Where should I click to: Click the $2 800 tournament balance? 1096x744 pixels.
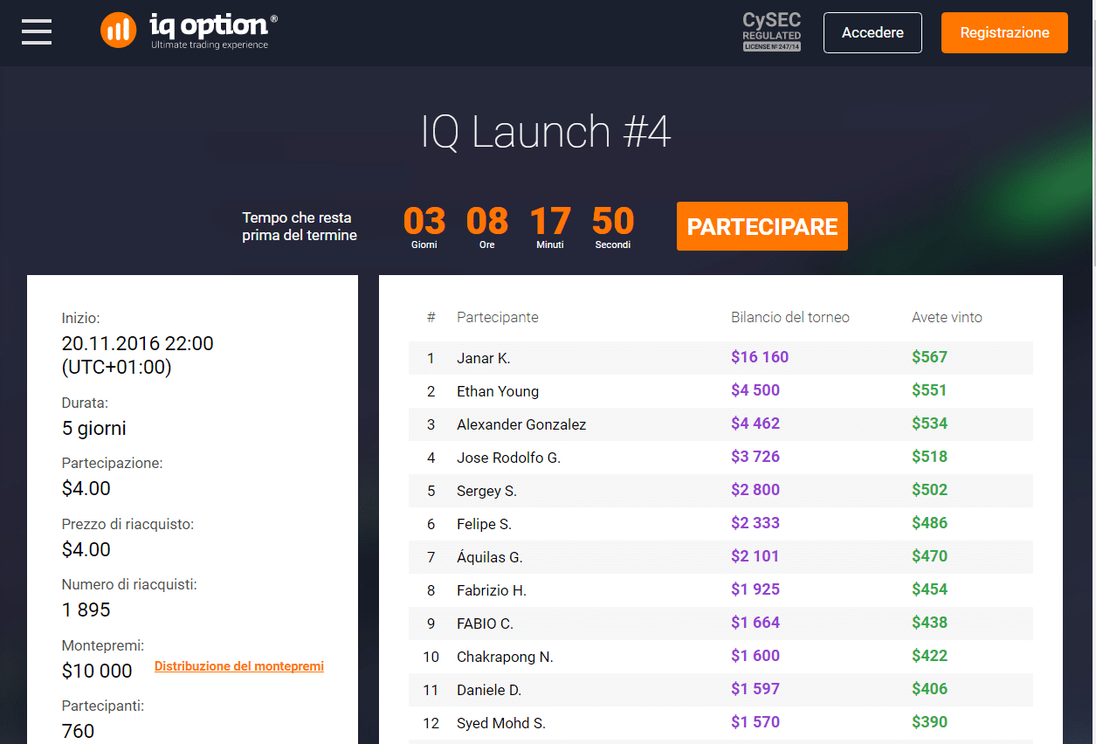tap(755, 490)
